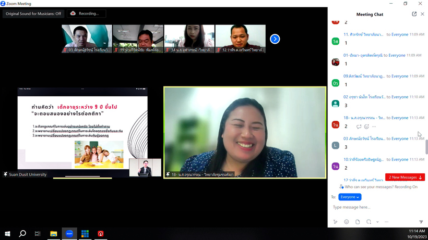Close the Meeting Chat panel

point(422,14)
